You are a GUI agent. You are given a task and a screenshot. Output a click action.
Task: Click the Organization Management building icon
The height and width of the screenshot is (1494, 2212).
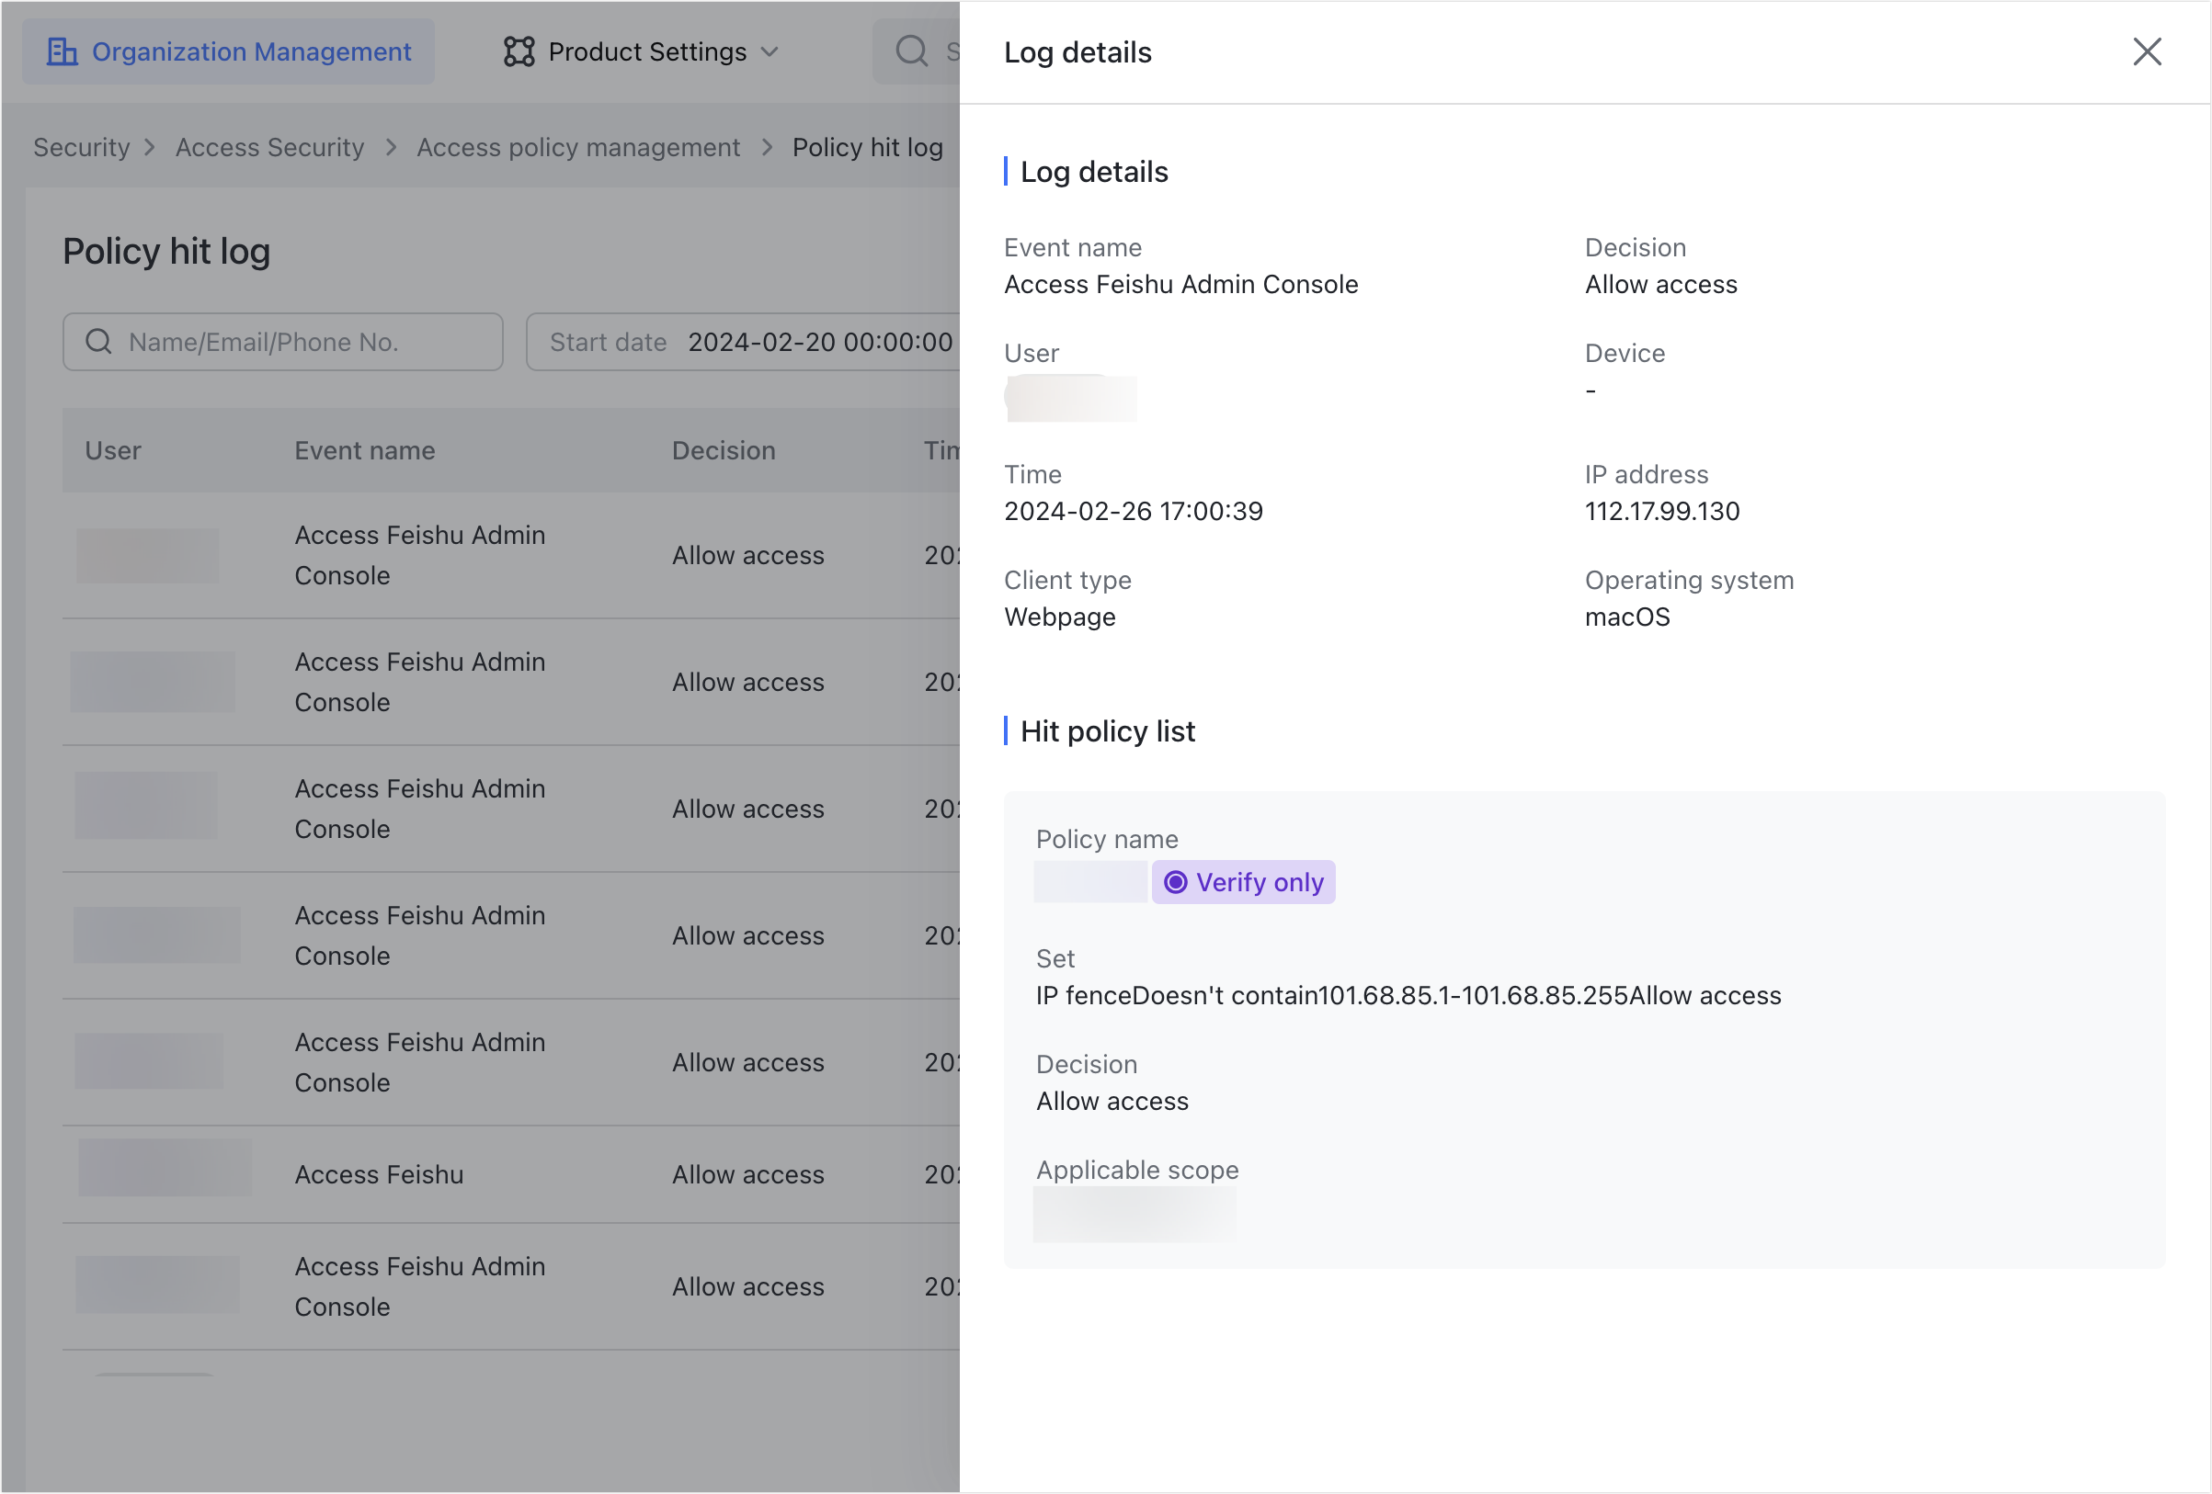63,51
